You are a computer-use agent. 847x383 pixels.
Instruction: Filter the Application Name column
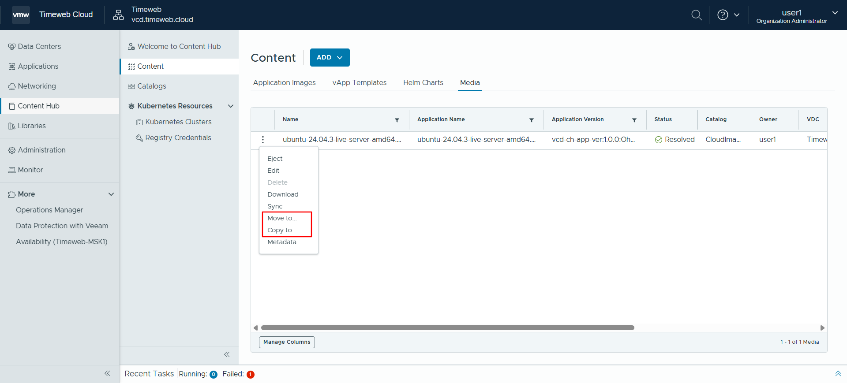532,120
